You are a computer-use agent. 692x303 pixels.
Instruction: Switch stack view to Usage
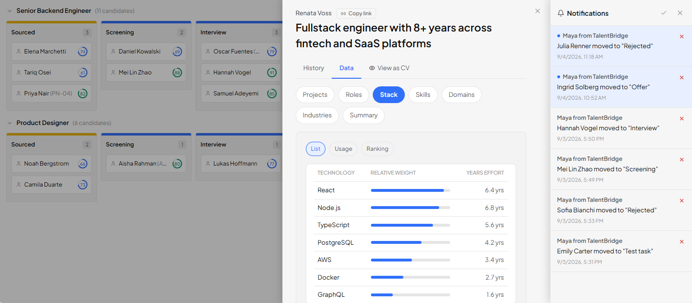(x=344, y=149)
